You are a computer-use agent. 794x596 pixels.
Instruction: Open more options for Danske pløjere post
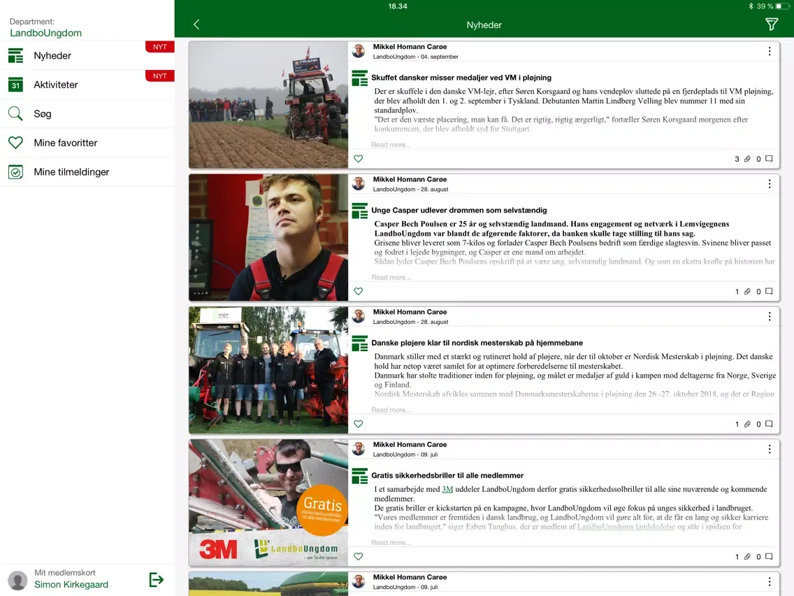(769, 317)
